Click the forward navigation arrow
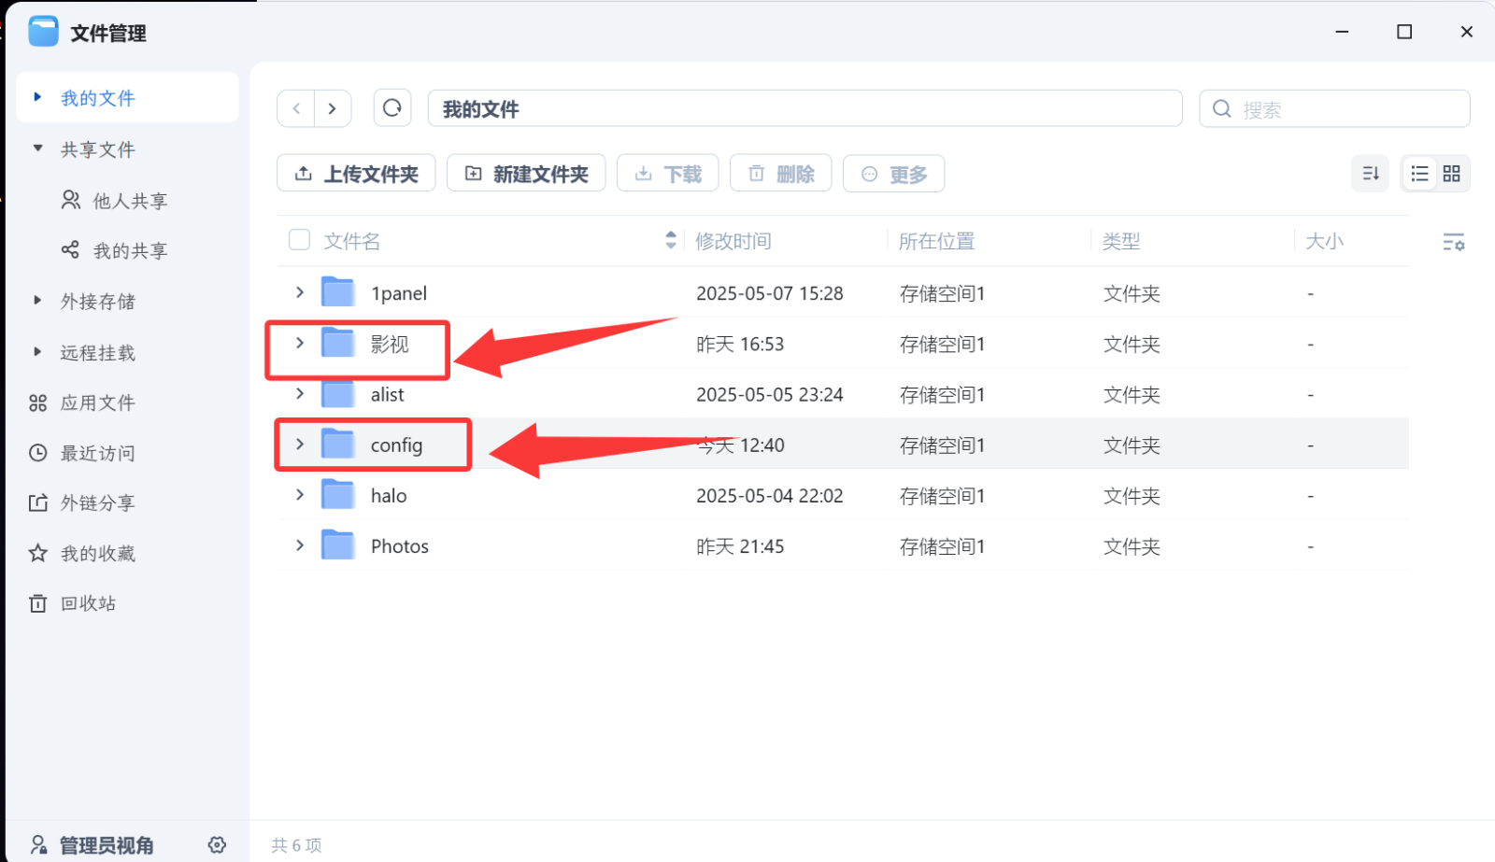 coord(333,107)
